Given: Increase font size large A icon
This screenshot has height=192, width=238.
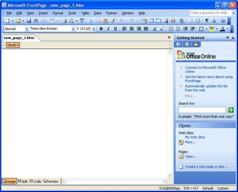Looking at the screenshot, I should click(x=155, y=28).
